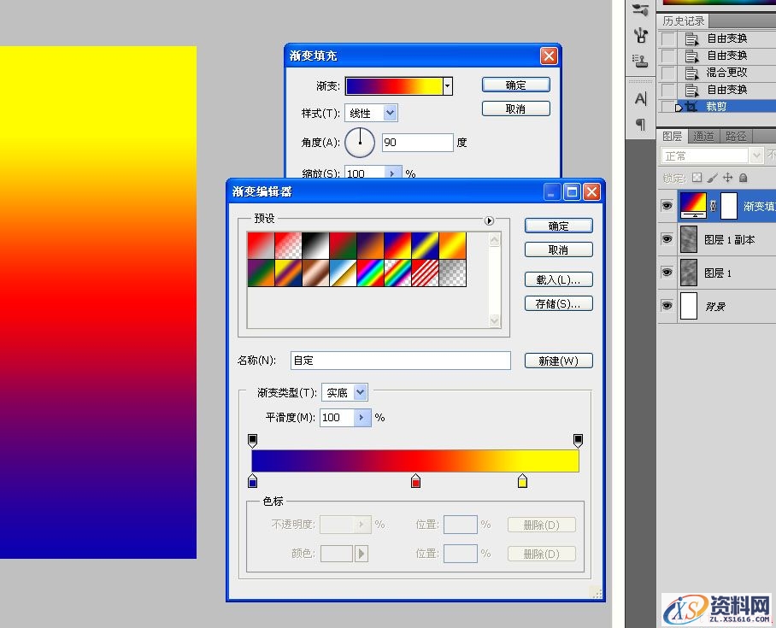Click the lock position move icon
Viewport: 776px width, 628px height.
[727, 178]
